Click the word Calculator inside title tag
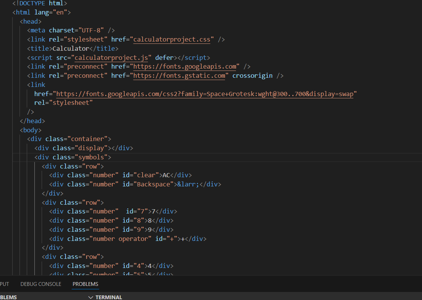The height and width of the screenshot is (300, 422). pos(71,48)
